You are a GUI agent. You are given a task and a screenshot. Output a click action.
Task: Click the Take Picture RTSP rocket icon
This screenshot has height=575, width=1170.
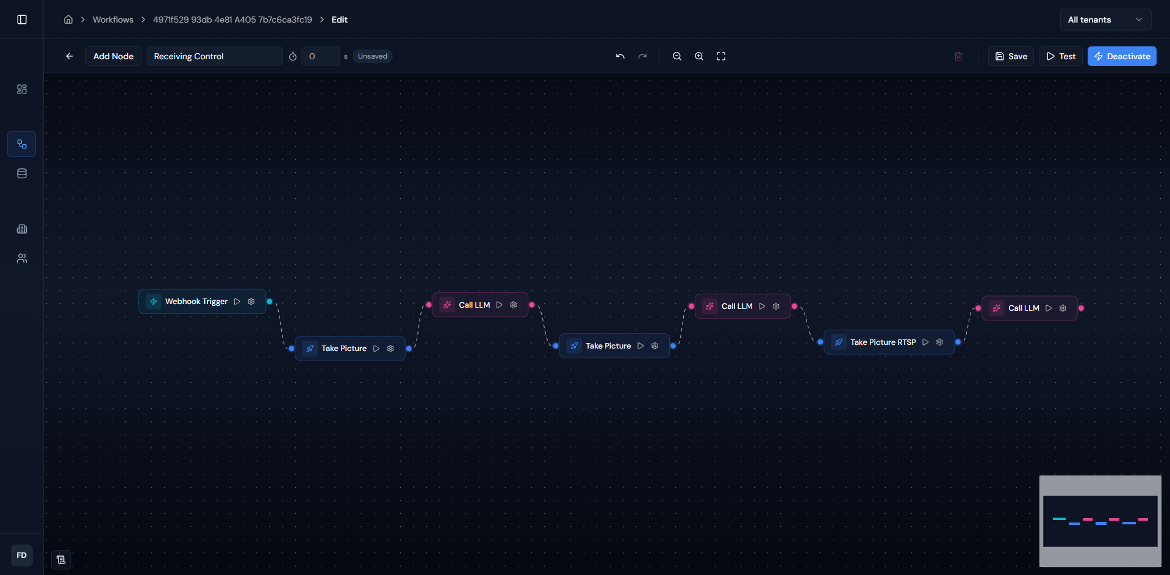[x=839, y=342]
